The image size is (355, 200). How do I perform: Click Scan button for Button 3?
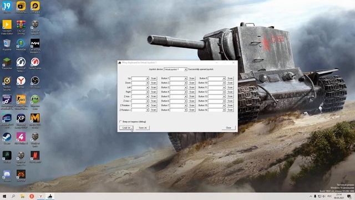click(192, 87)
